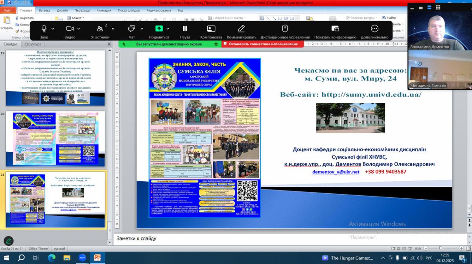Screen dimensions: 472x264
Task: Click the Дистанционное управление mouse icon
Action: point(285,29)
